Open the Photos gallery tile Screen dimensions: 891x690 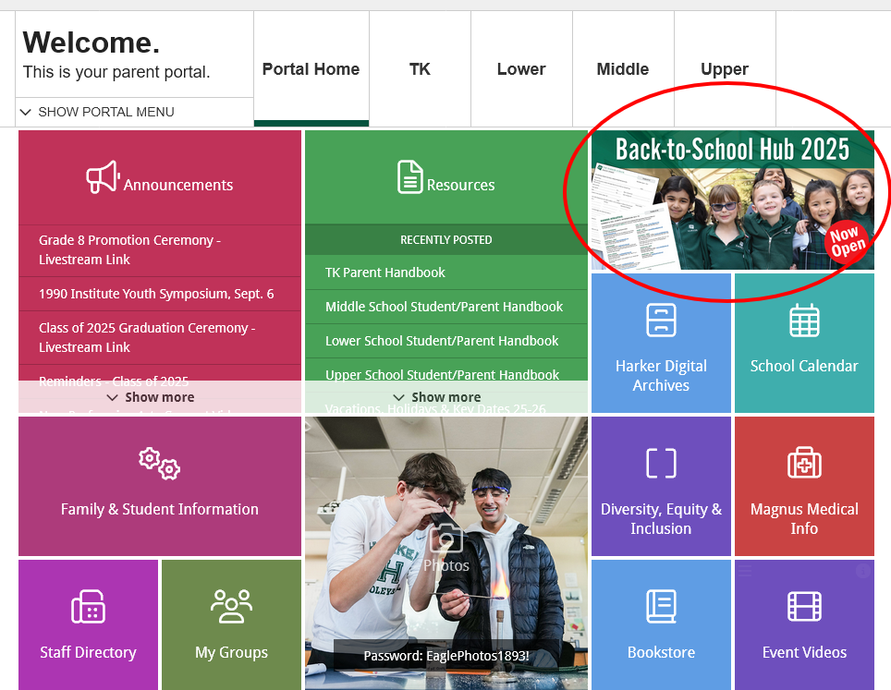click(x=445, y=545)
